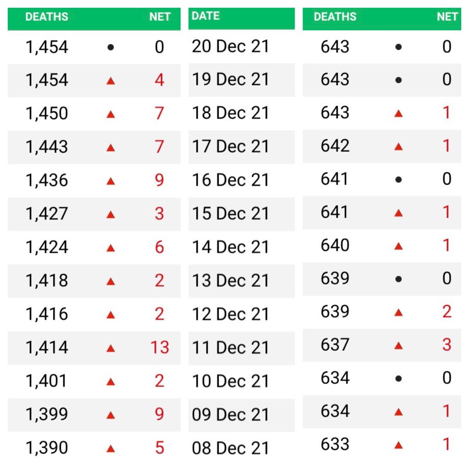Select the red triangle in the 1,414 row
Image resolution: width=469 pixels, height=469 pixels.
[x=110, y=349]
